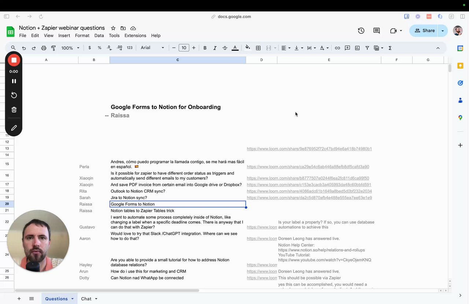Click the functions sigma icon
Screen dimensions: 469x304
pos(390,48)
